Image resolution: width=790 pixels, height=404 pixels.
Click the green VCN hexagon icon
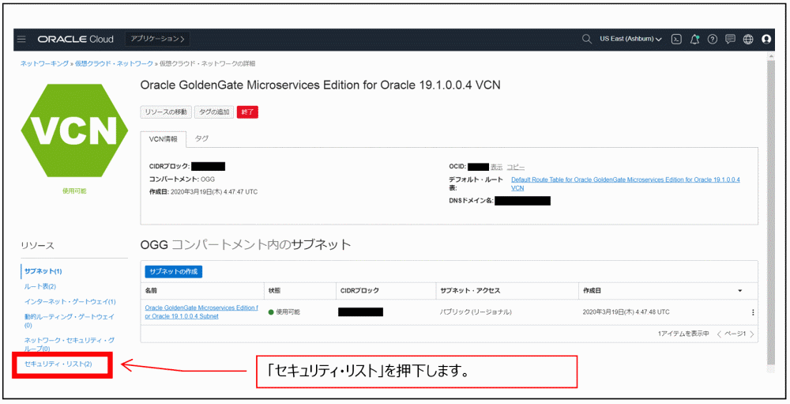[74, 130]
